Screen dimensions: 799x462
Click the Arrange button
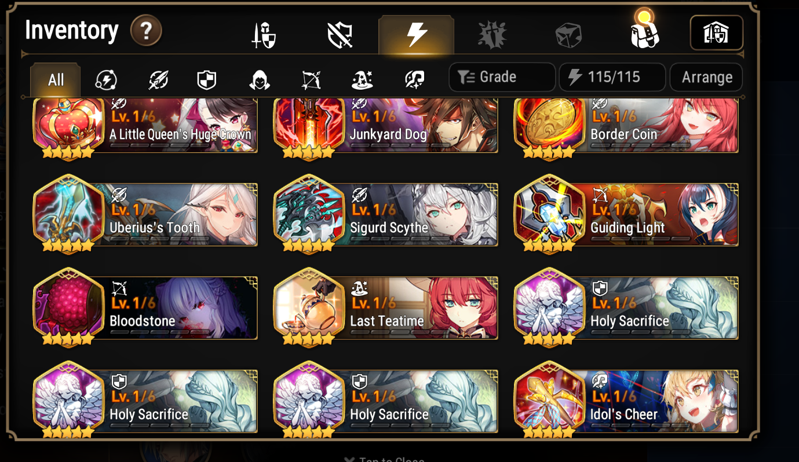(x=706, y=77)
